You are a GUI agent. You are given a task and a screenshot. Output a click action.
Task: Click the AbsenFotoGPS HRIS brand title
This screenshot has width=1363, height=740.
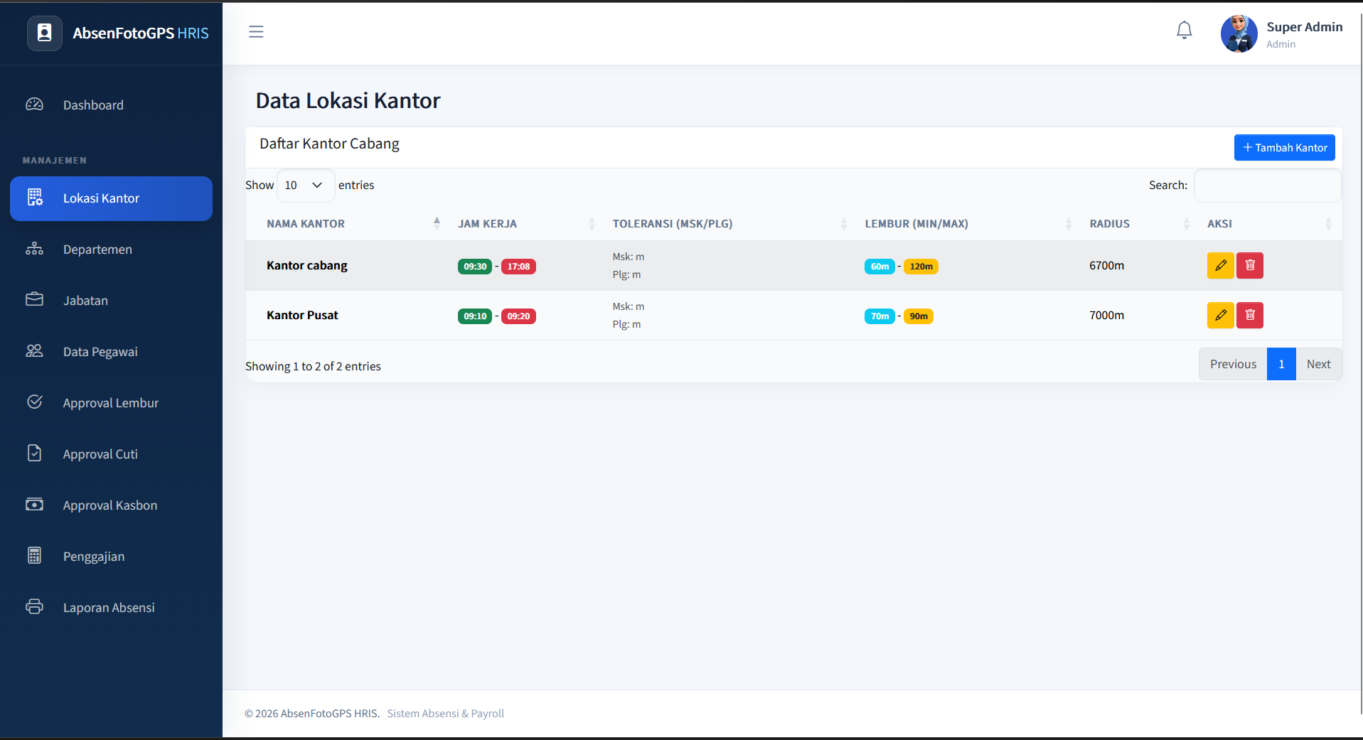tap(141, 33)
